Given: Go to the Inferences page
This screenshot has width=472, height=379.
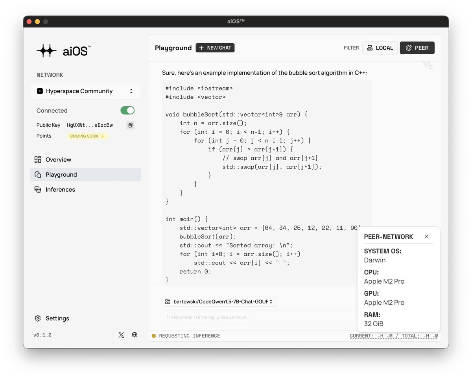Looking at the screenshot, I should click(85, 190).
